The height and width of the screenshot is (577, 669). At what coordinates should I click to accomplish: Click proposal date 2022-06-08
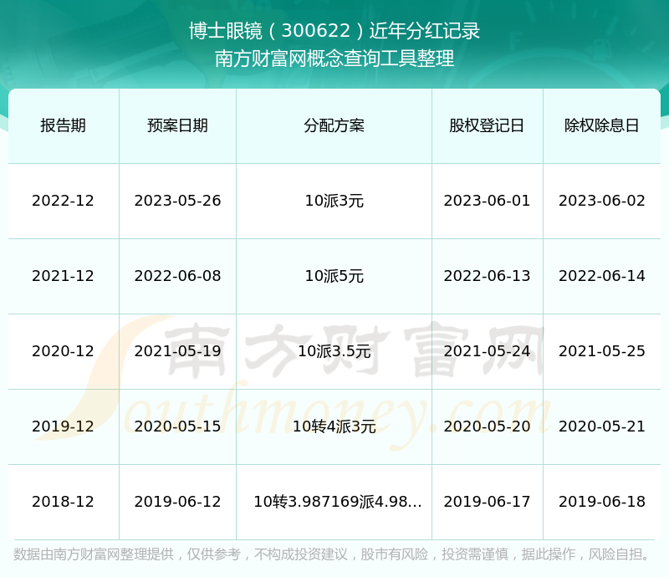point(177,276)
